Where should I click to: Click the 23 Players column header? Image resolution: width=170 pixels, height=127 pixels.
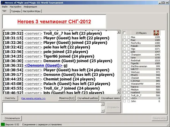click(x=141, y=33)
